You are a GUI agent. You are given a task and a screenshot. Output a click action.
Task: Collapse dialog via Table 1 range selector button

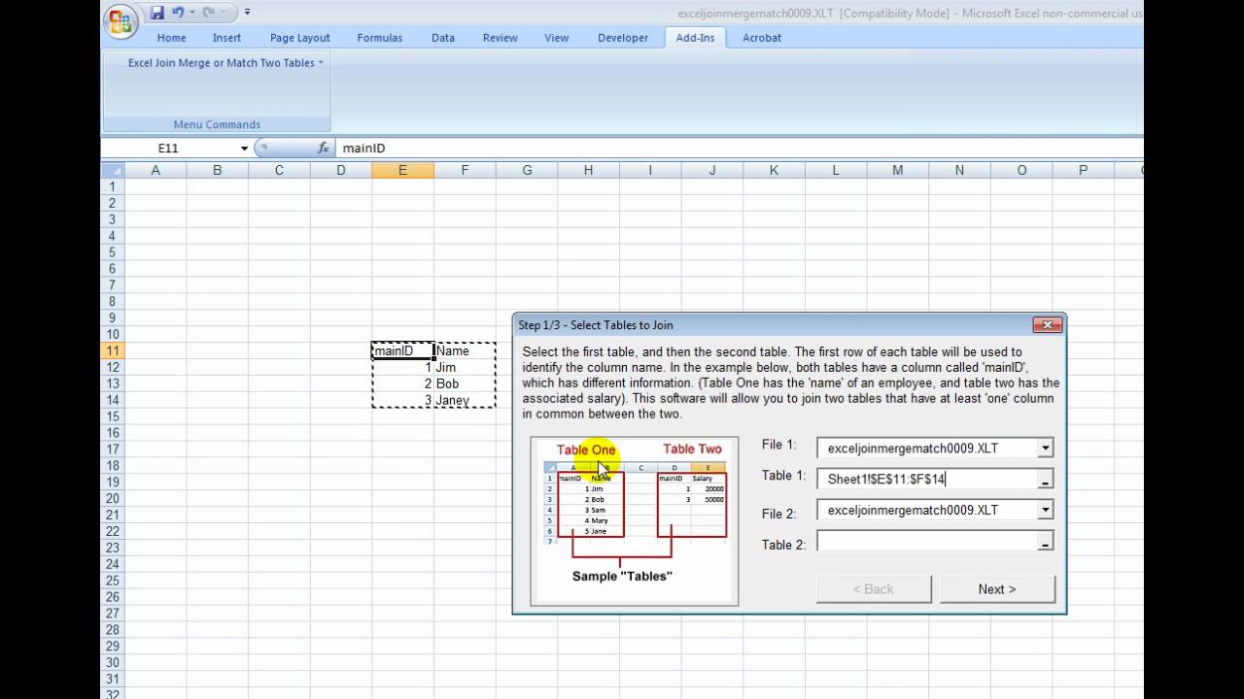[x=1045, y=480]
